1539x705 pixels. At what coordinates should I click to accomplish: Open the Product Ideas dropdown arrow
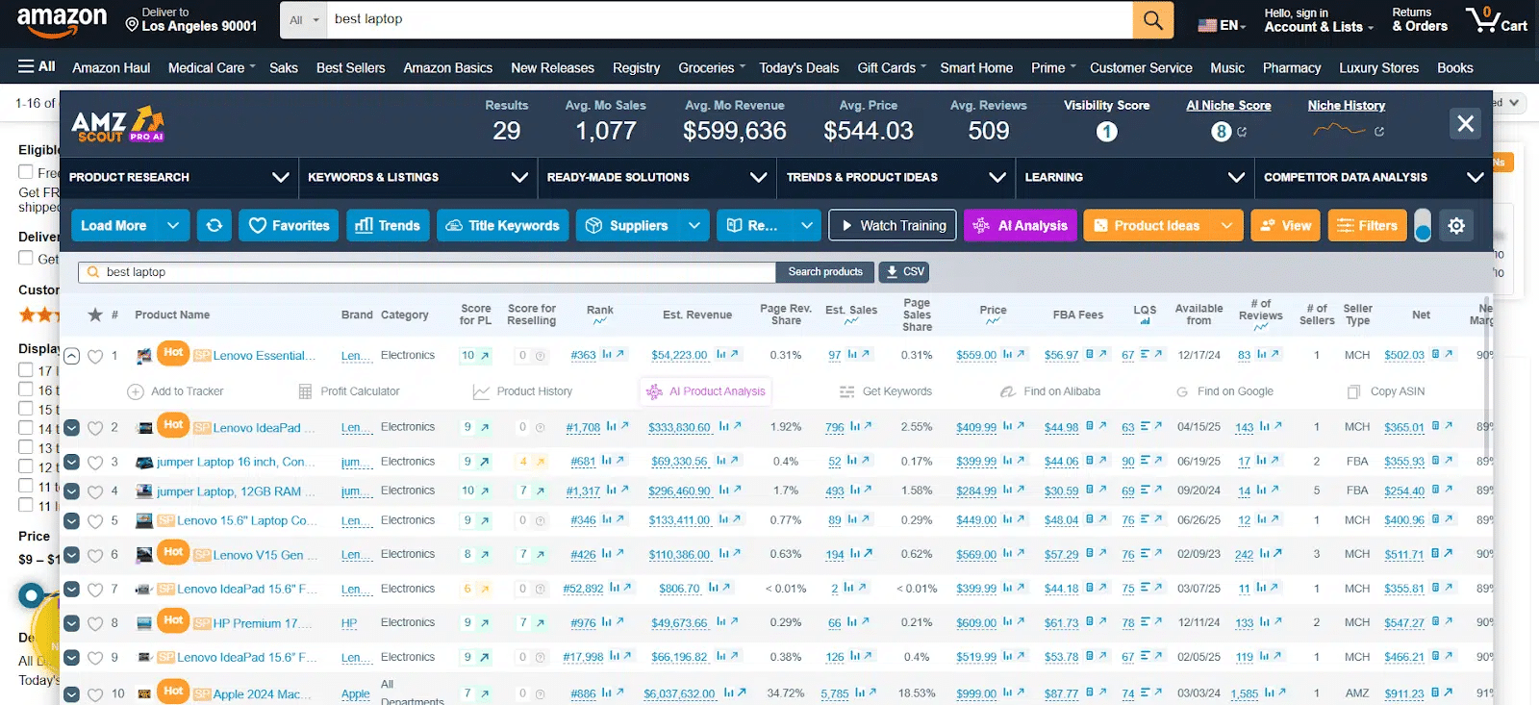(x=1226, y=225)
